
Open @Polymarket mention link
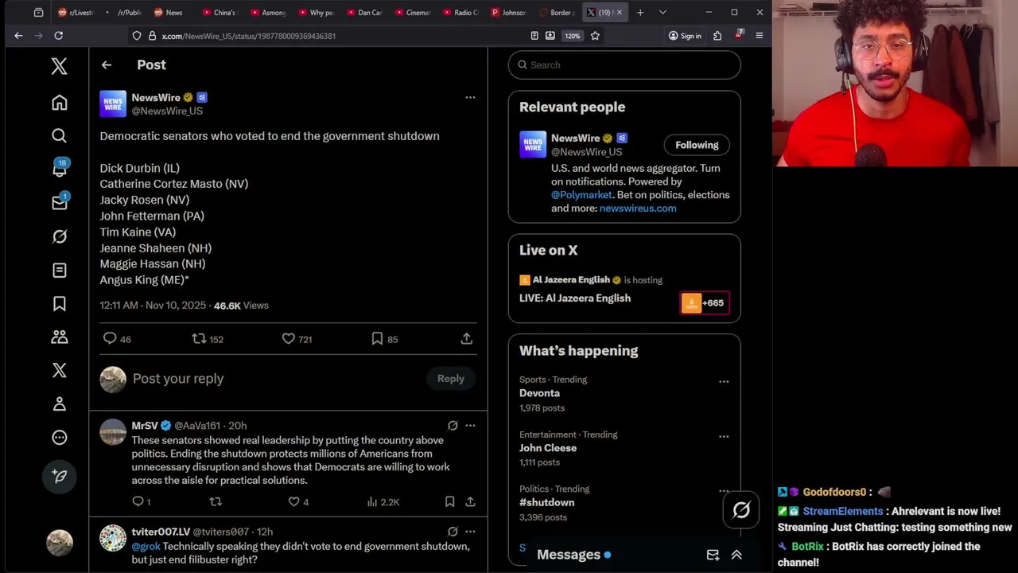pyautogui.click(x=581, y=195)
